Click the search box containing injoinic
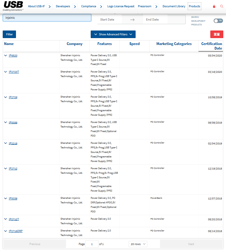 click(x=47, y=18)
